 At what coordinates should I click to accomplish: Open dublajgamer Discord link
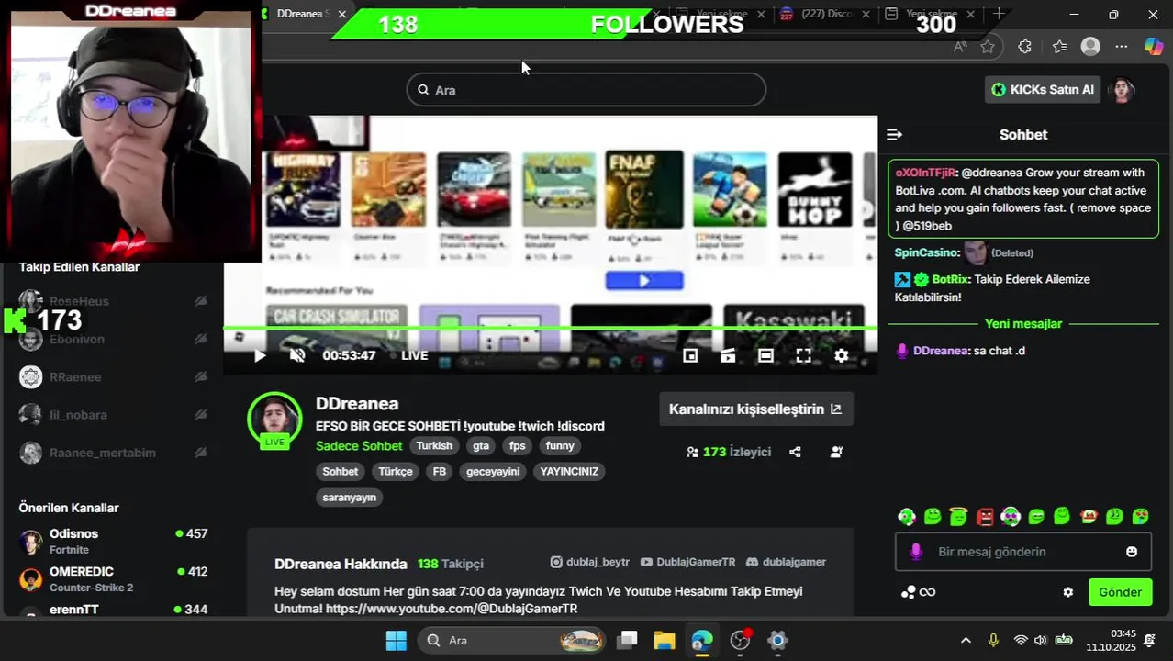tap(786, 562)
